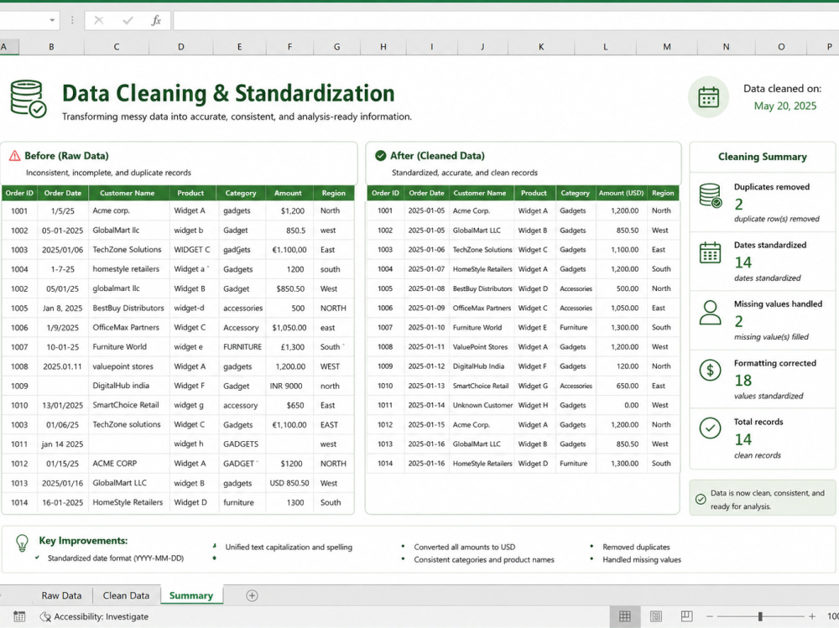
Task: Click the red warning triangle icon
Action: tap(14, 156)
